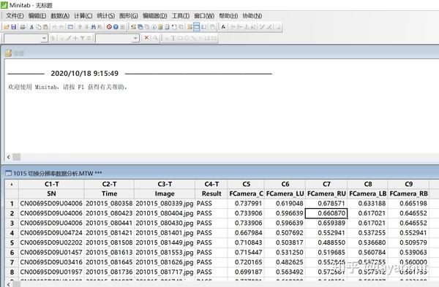Viewport: 439px width, 287px height.
Task: Click the Find binoculars icon
Action: [93, 27]
